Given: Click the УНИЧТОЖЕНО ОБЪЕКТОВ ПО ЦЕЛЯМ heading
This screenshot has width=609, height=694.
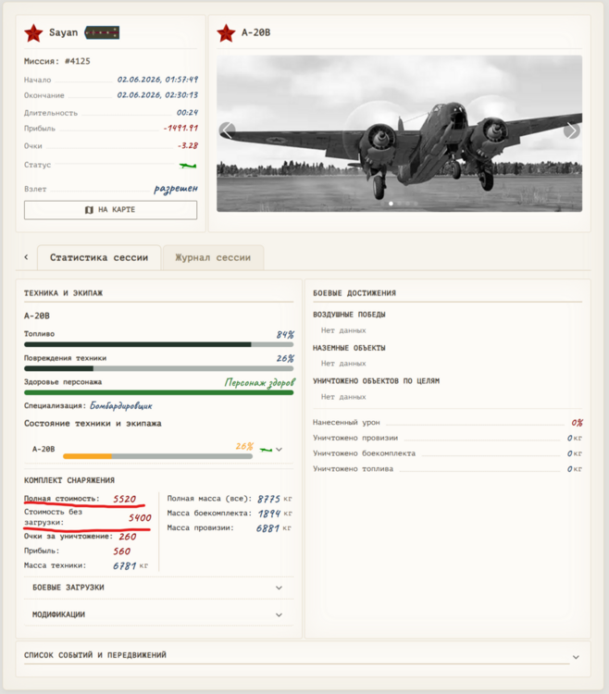Looking at the screenshot, I should pos(376,381).
